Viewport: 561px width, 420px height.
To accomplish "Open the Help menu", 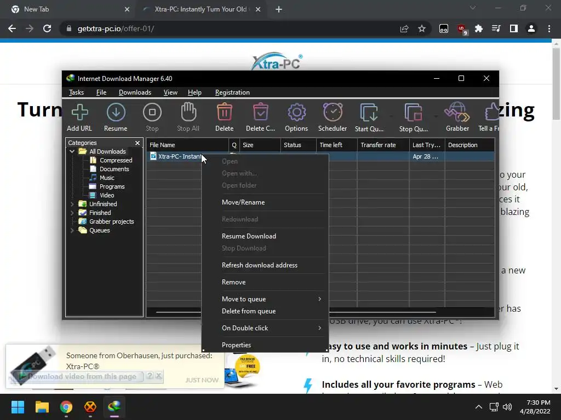I will pos(194,92).
